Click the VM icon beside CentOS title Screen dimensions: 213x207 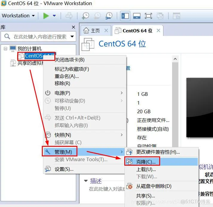click(88, 44)
